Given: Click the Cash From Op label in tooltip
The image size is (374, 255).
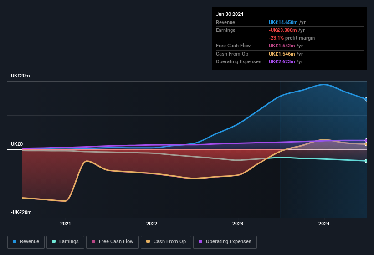Looking at the screenshot, I should pyautogui.click(x=232, y=54).
